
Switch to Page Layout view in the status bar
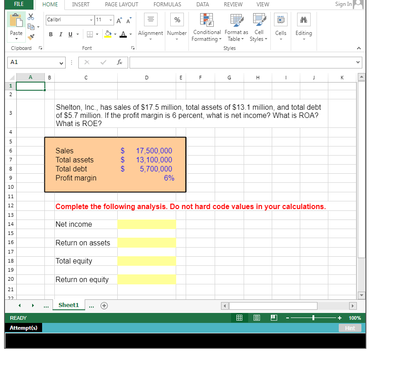pyautogui.click(x=256, y=317)
